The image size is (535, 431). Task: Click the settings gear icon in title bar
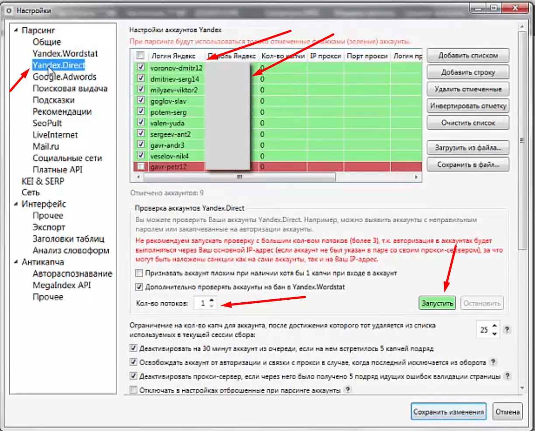click(10, 11)
